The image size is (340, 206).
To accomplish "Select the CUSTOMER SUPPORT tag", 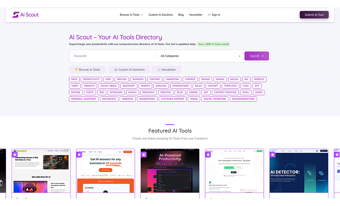I will point(173,99).
